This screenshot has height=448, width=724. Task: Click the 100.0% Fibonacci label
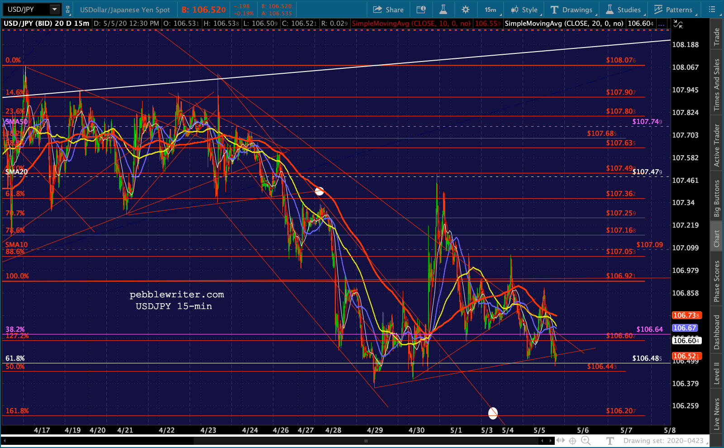point(17,276)
